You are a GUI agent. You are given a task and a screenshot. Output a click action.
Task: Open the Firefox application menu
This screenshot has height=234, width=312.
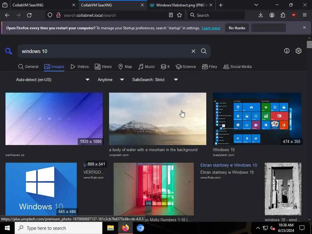pos(305,15)
